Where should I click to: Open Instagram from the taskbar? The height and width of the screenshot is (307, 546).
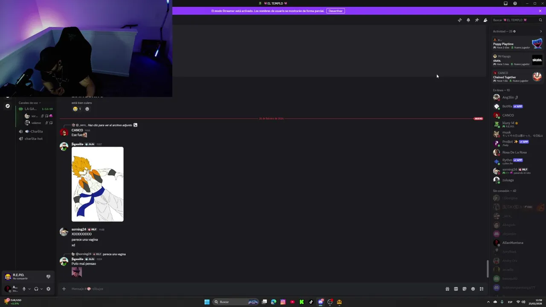coord(283,302)
